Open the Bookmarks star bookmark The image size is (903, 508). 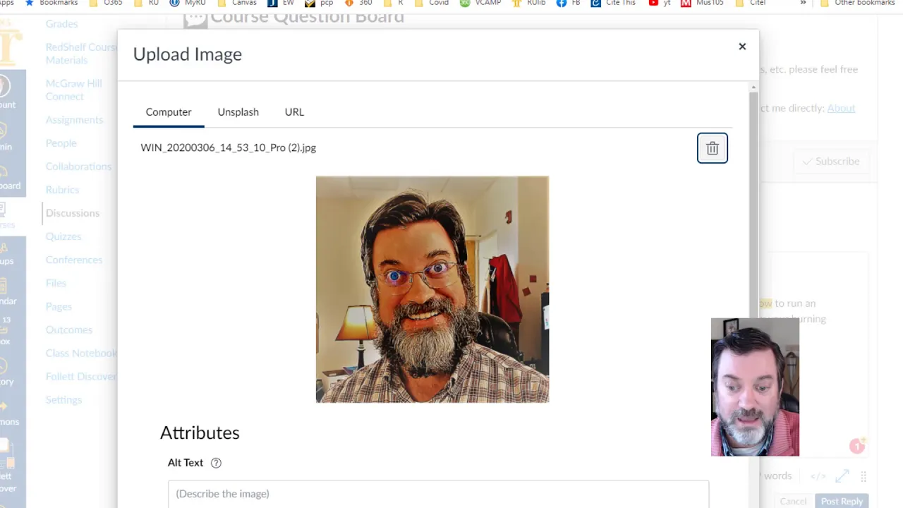51,3
